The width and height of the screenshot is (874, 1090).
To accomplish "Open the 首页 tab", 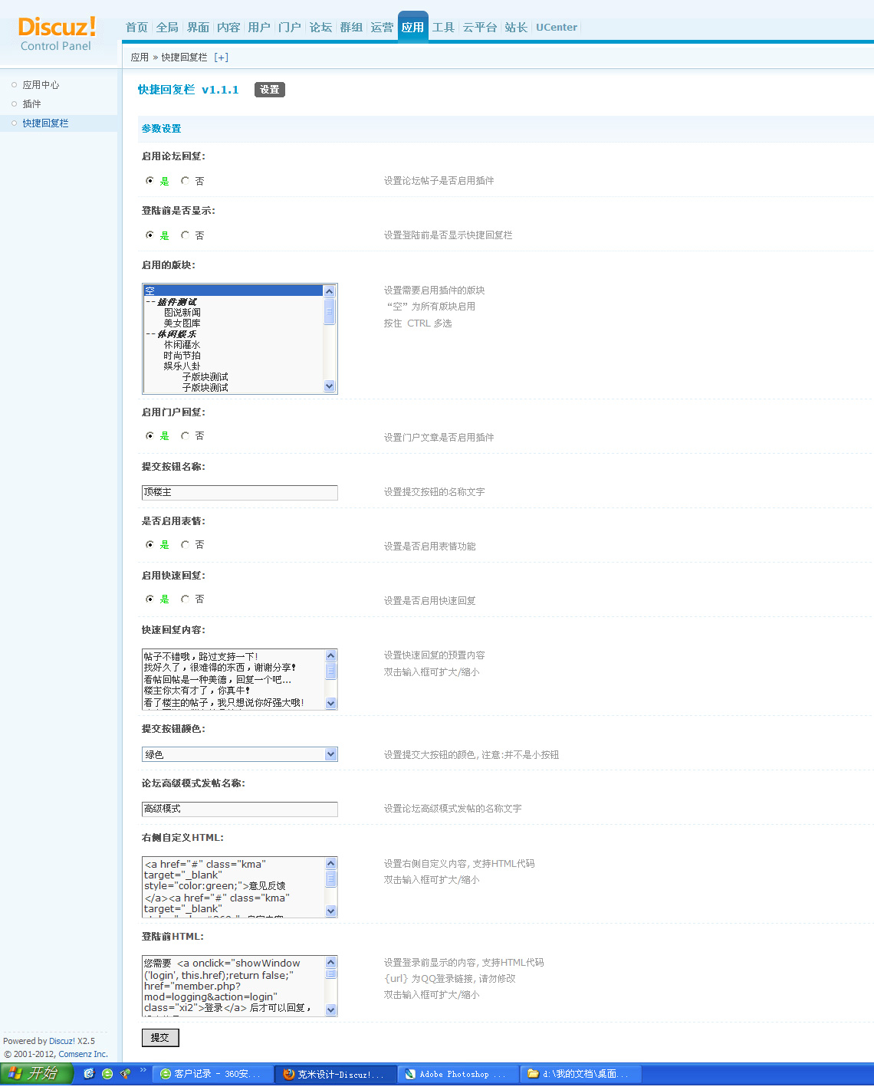I will pyautogui.click(x=136, y=28).
